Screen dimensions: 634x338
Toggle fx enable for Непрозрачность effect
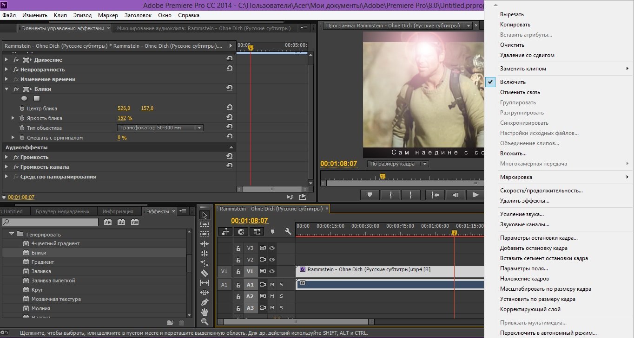(x=16, y=69)
